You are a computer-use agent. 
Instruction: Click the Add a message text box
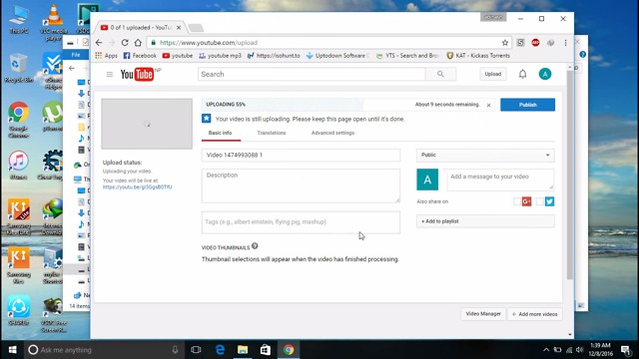point(500,179)
